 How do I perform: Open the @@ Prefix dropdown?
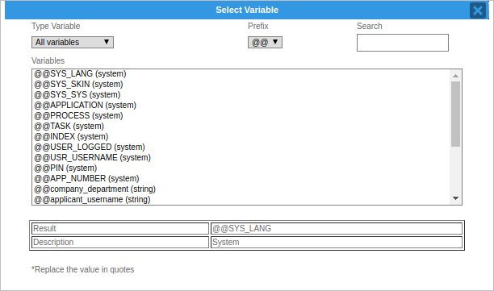(x=265, y=42)
